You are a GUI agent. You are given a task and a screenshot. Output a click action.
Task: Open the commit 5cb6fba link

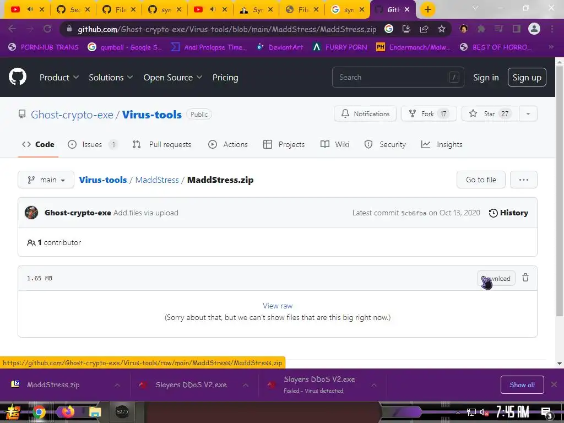coord(414,213)
